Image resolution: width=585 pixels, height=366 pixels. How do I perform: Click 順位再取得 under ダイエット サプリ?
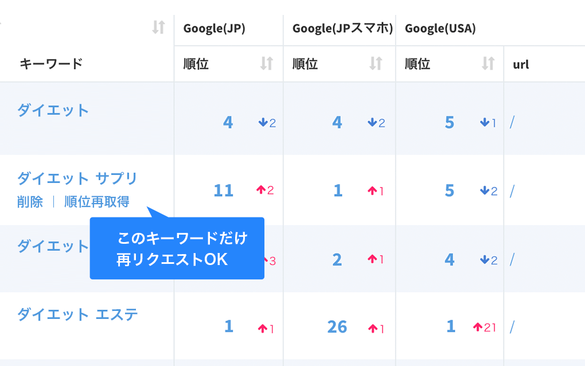coord(97,202)
